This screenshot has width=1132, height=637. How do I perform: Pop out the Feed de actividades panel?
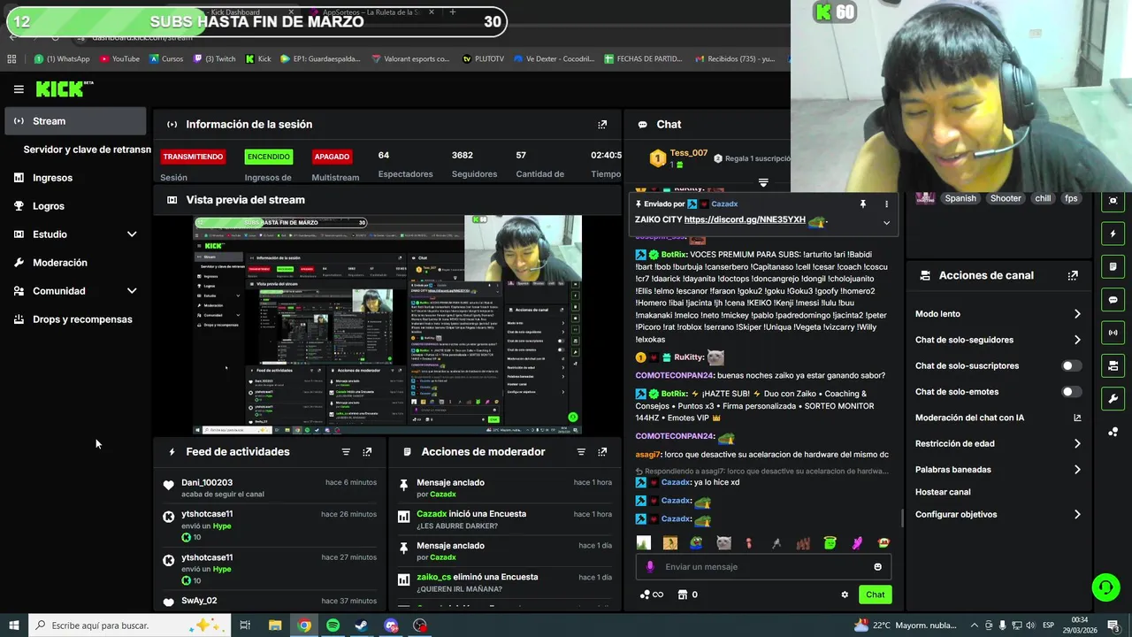click(x=367, y=452)
